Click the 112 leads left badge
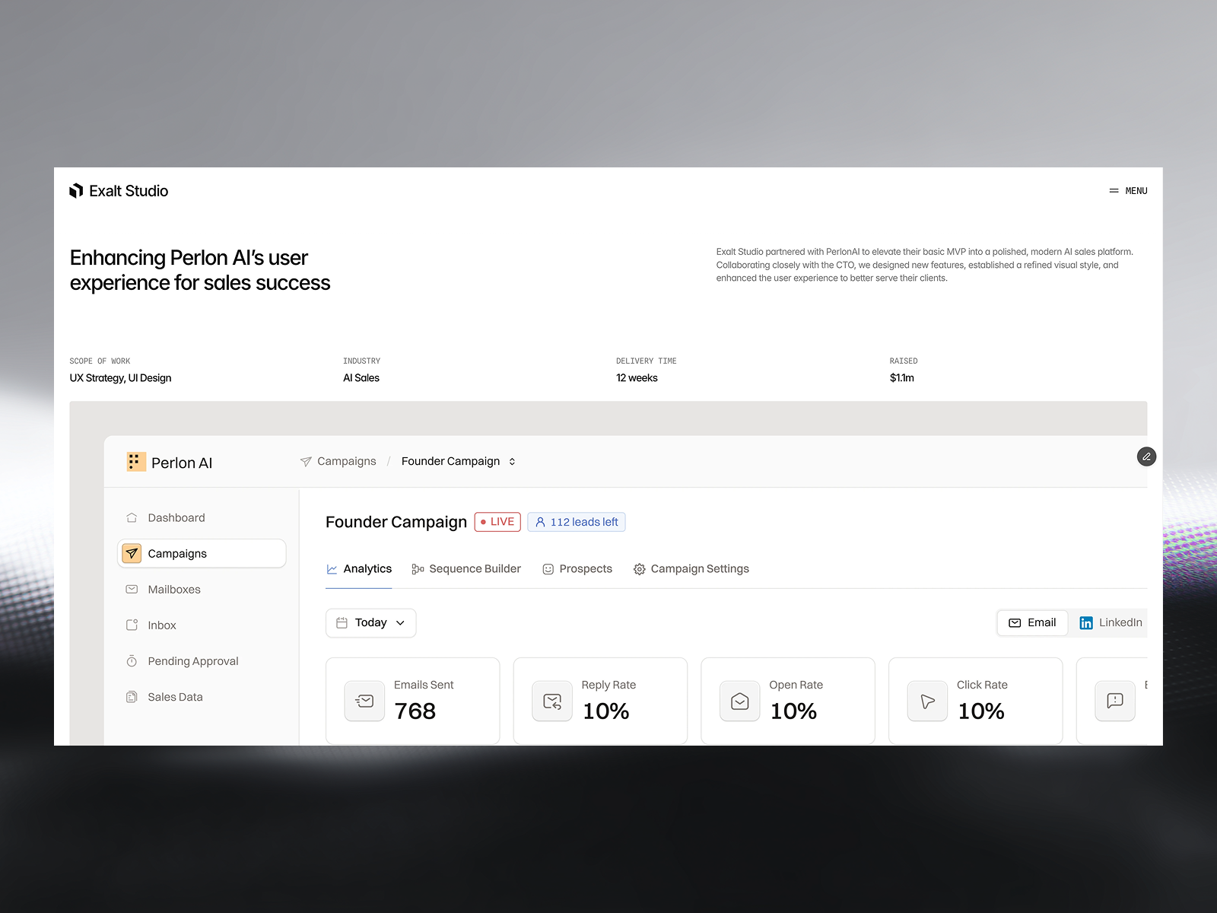Image resolution: width=1217 pixels, height=913 pixels. (576, 522)
